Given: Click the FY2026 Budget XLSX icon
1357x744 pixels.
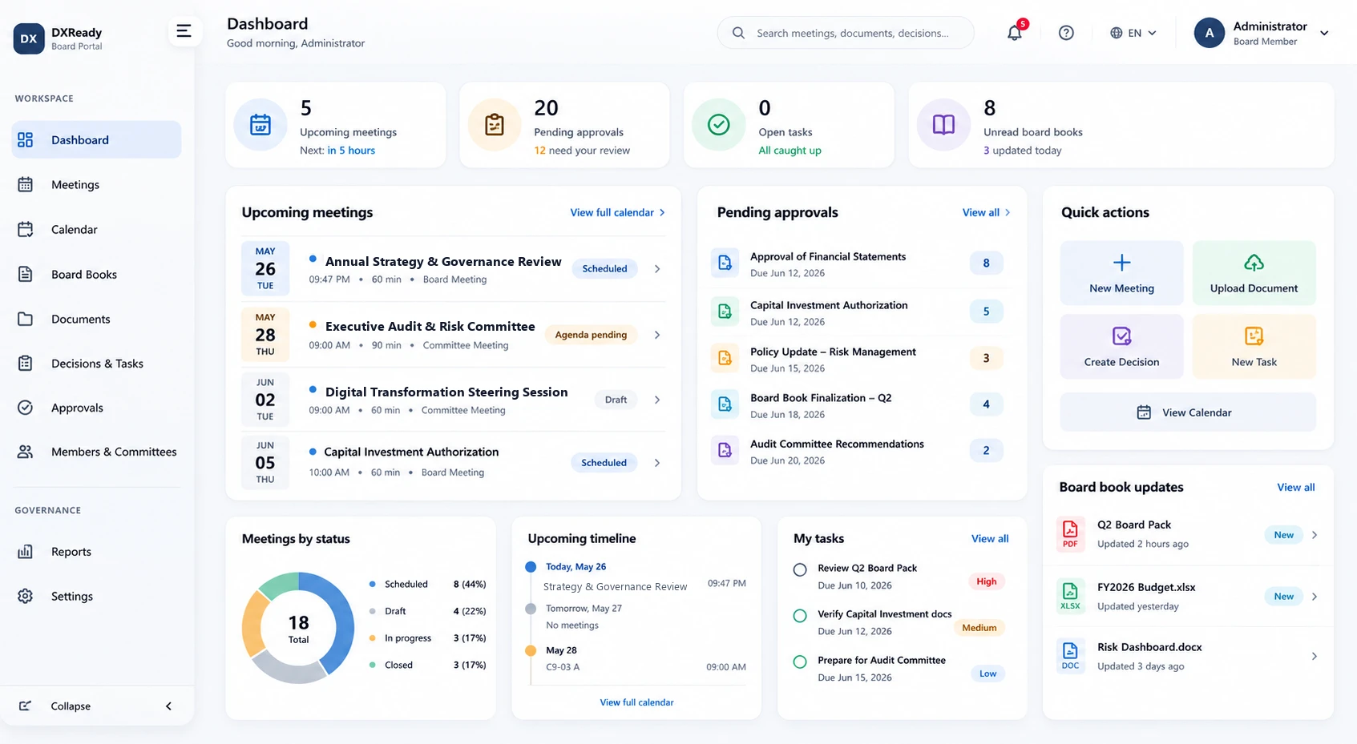Looking at the screenshot, I should tap(1070, 596).
